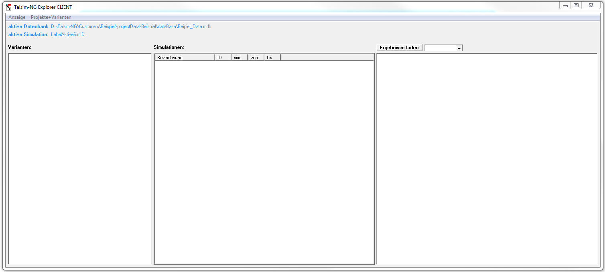Click the empty Simulationen list area
The height and width of the screenshot is (272, 605).
click(x=264, y=162)
